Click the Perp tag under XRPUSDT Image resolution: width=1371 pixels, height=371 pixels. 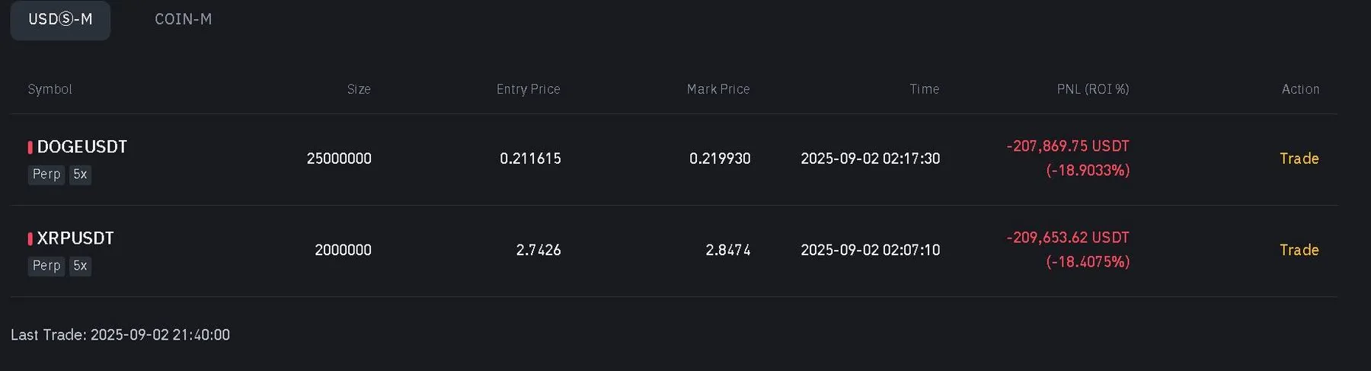[x=46, y=266]
